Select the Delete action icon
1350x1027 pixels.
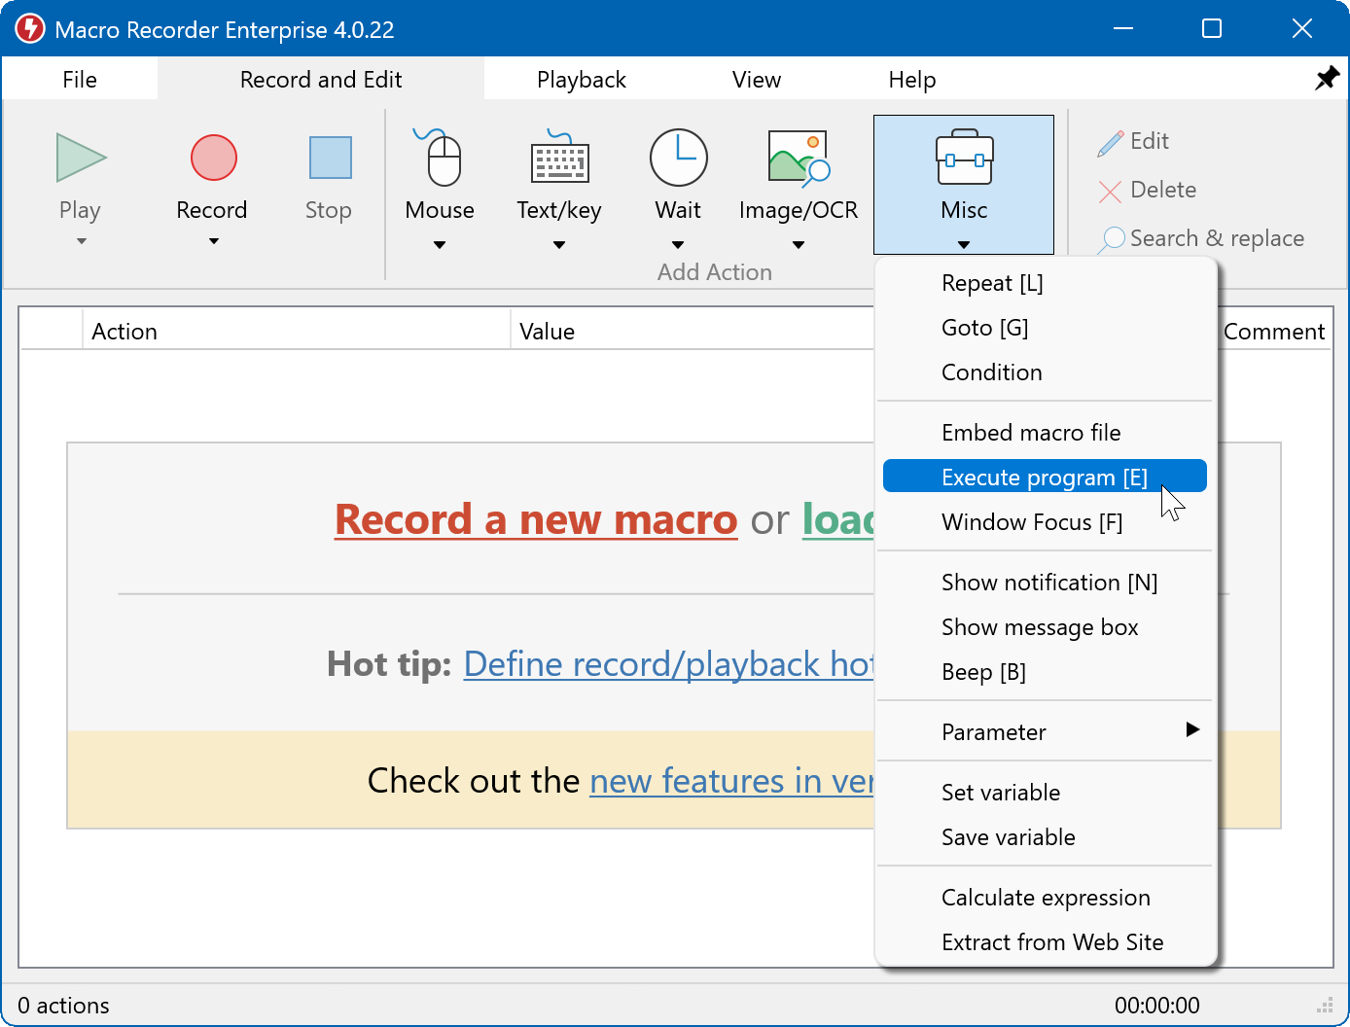click(x=1109, y=191)
